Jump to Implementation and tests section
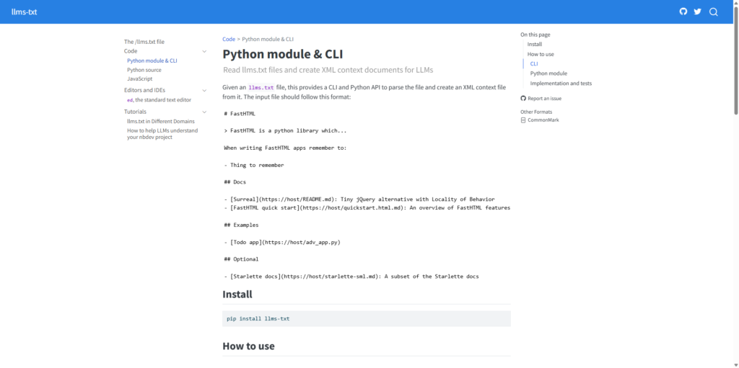 click(x=561, y=84)
